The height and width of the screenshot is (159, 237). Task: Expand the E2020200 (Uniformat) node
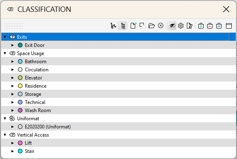tap(13, 127)
